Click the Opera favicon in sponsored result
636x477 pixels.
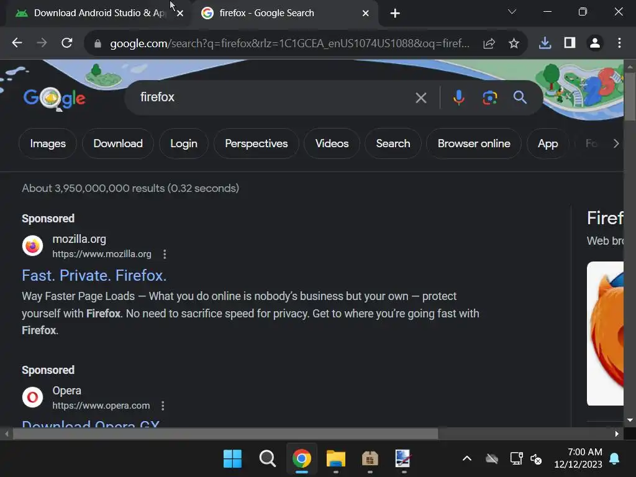[x=32, y=397]
